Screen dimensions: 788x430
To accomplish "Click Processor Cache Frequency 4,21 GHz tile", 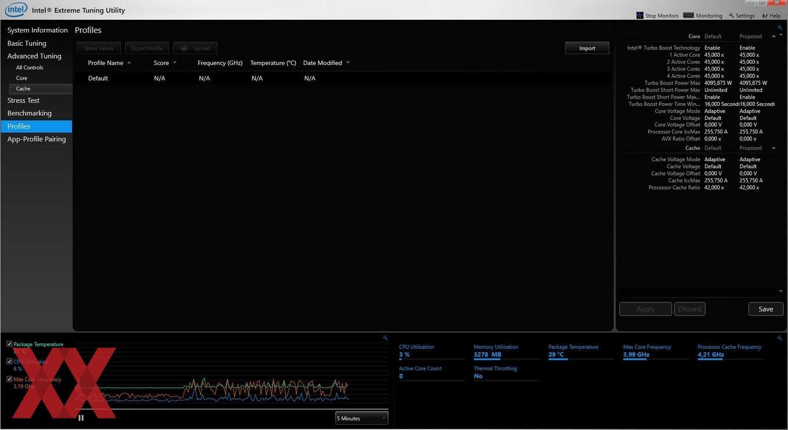I will (x=731, y=351).
